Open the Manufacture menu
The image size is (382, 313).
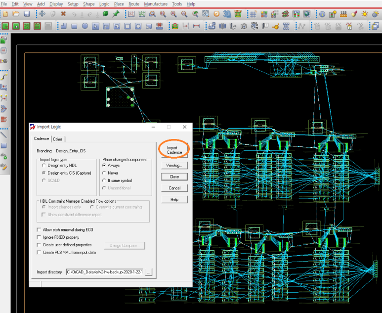tap(156, 4)
